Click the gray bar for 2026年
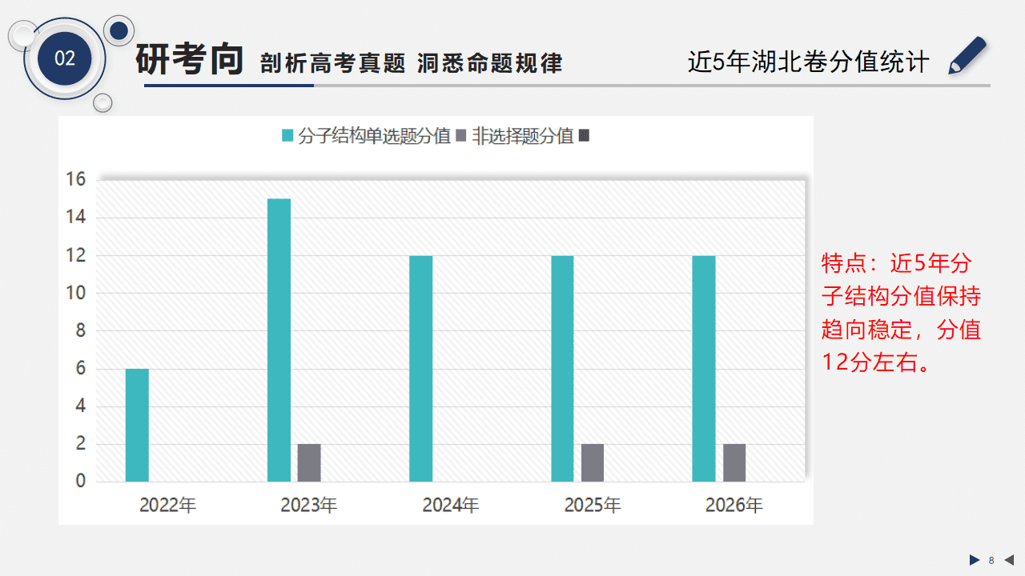Screen dimensions: 1025x576 point(734,462)
